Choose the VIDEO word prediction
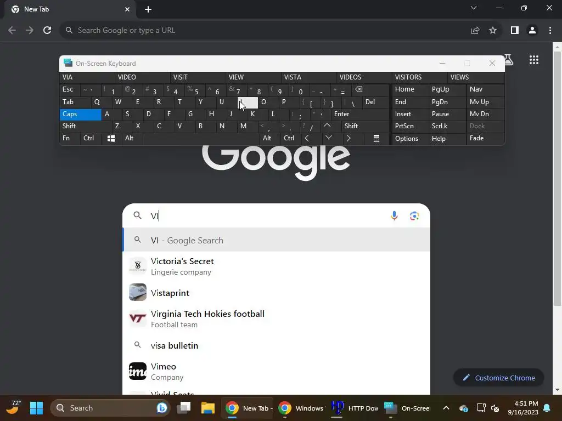 click(142, 77)
